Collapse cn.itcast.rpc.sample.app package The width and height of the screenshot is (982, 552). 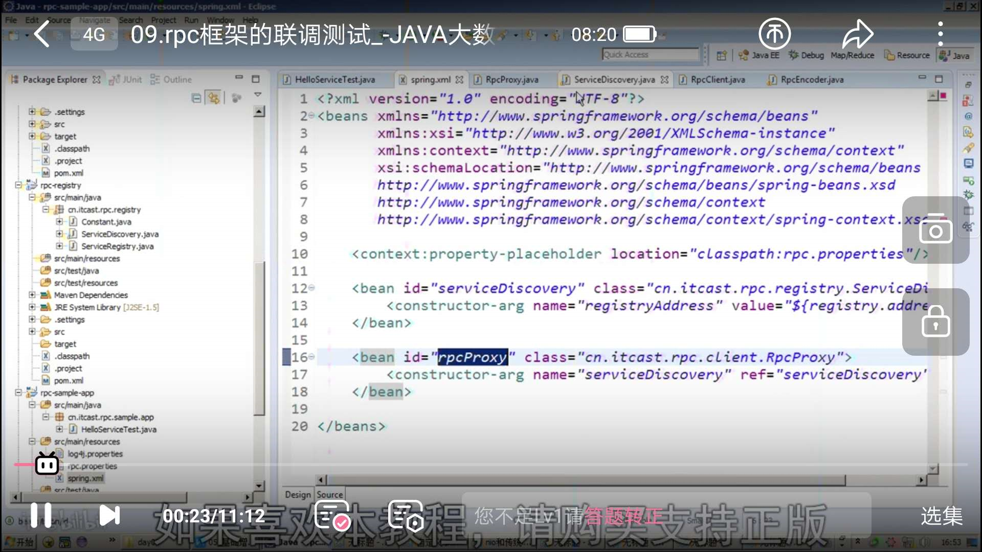[46, 417]
